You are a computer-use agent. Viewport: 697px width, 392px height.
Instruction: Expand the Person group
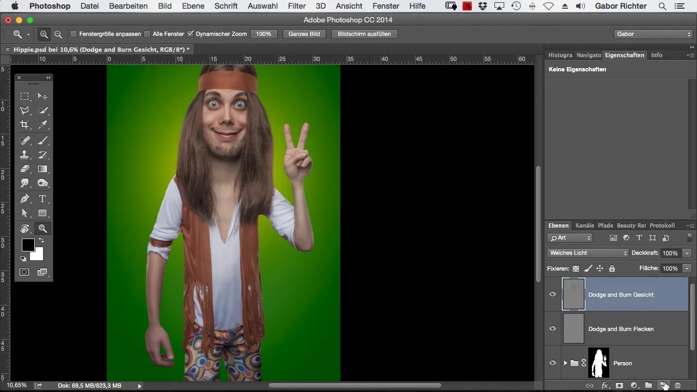tap(565, 363)
